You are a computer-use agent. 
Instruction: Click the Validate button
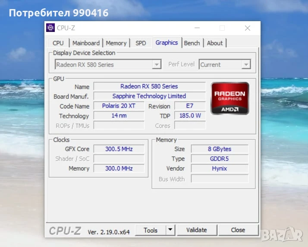pos(197,230)
